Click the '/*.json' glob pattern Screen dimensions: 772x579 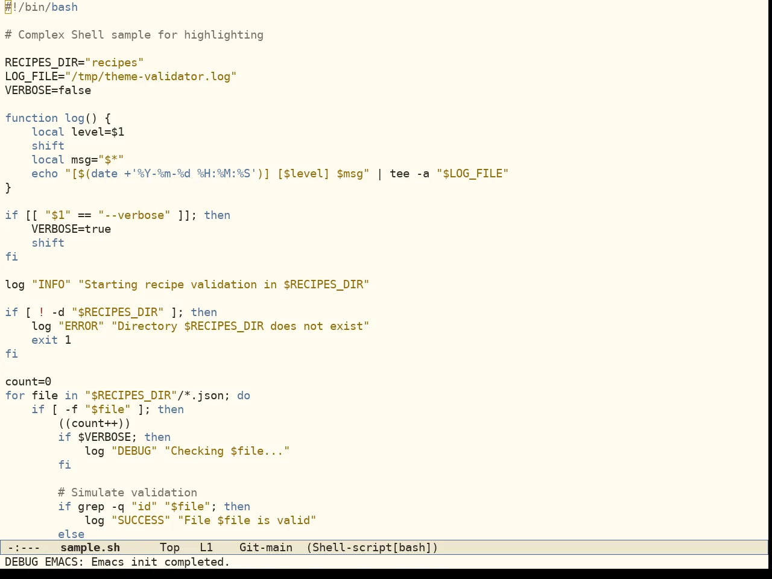(200, 396)
